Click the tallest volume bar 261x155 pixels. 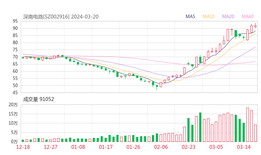[x=248, y=125]
